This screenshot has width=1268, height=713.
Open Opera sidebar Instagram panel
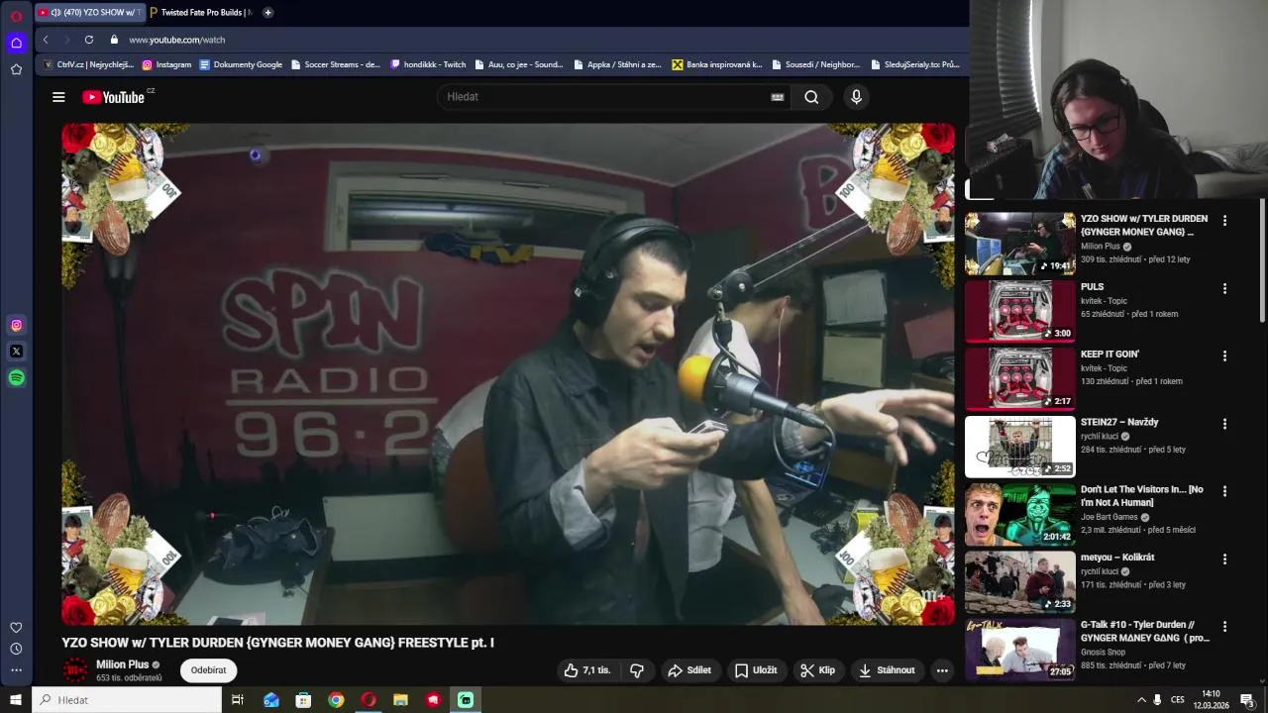[16, 325]
